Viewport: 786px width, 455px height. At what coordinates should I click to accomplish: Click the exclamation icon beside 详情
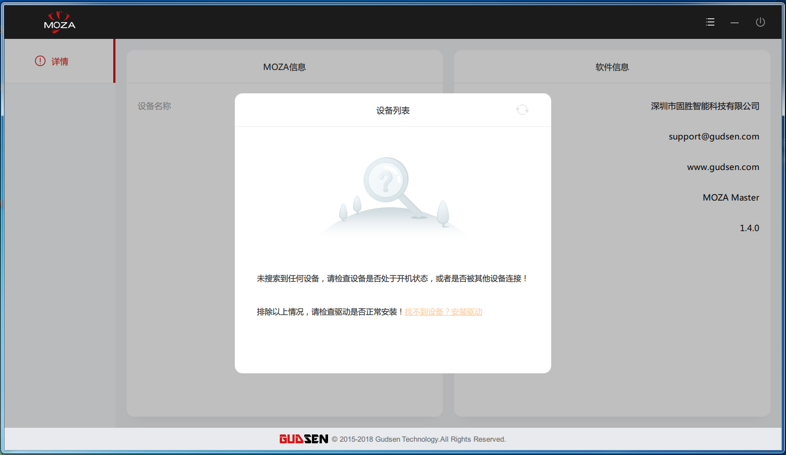(x=40, y=61)
